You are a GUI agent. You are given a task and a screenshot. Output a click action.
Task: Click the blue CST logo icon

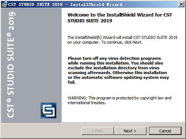point(49,110)
